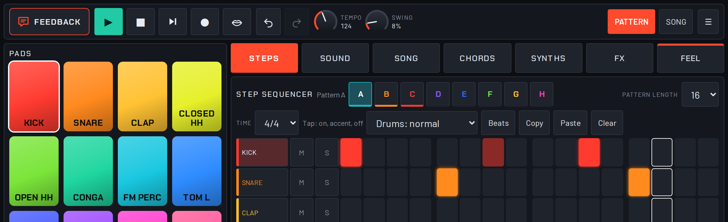Open the Song tab beside Sound
Screen dimensions: 728x222
pos(406,58)
